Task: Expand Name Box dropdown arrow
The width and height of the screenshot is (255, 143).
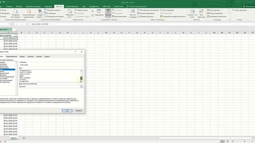Action: [9, 24]
